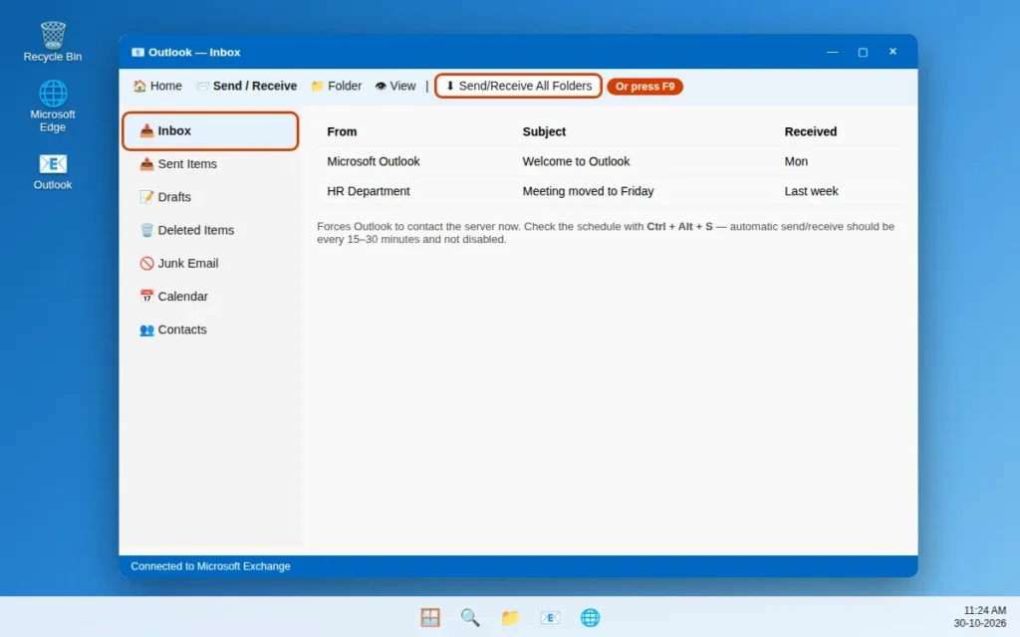Select sender HR Department
Viewport: 1020px width, 637px height.
point(369,191)
